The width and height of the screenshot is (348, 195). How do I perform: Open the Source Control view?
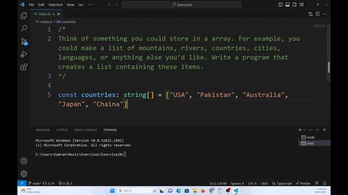(24, 41)
